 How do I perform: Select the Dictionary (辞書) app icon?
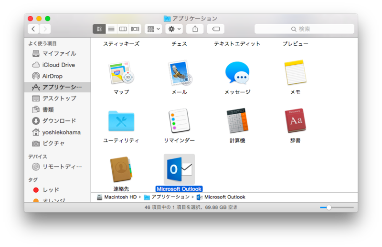pyautogui.click(x=295, y=121)
